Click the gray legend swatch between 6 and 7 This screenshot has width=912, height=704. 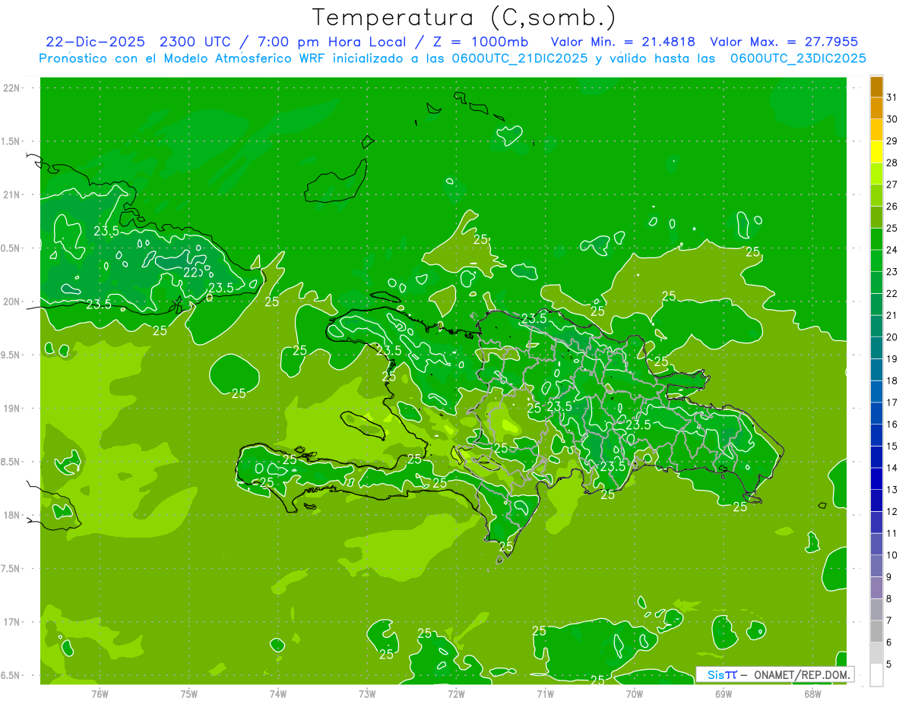coord(876,631)
